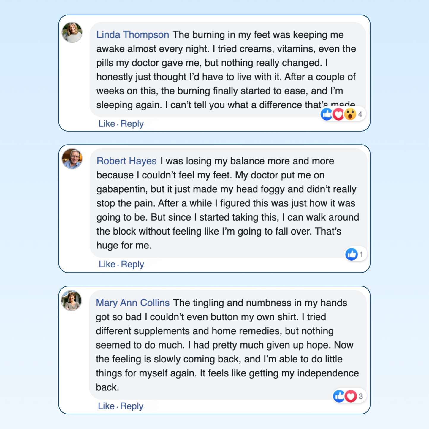429x429 pixels.
Task: Open Linda Thompson's name link
Action: click(x=133, y=35)
